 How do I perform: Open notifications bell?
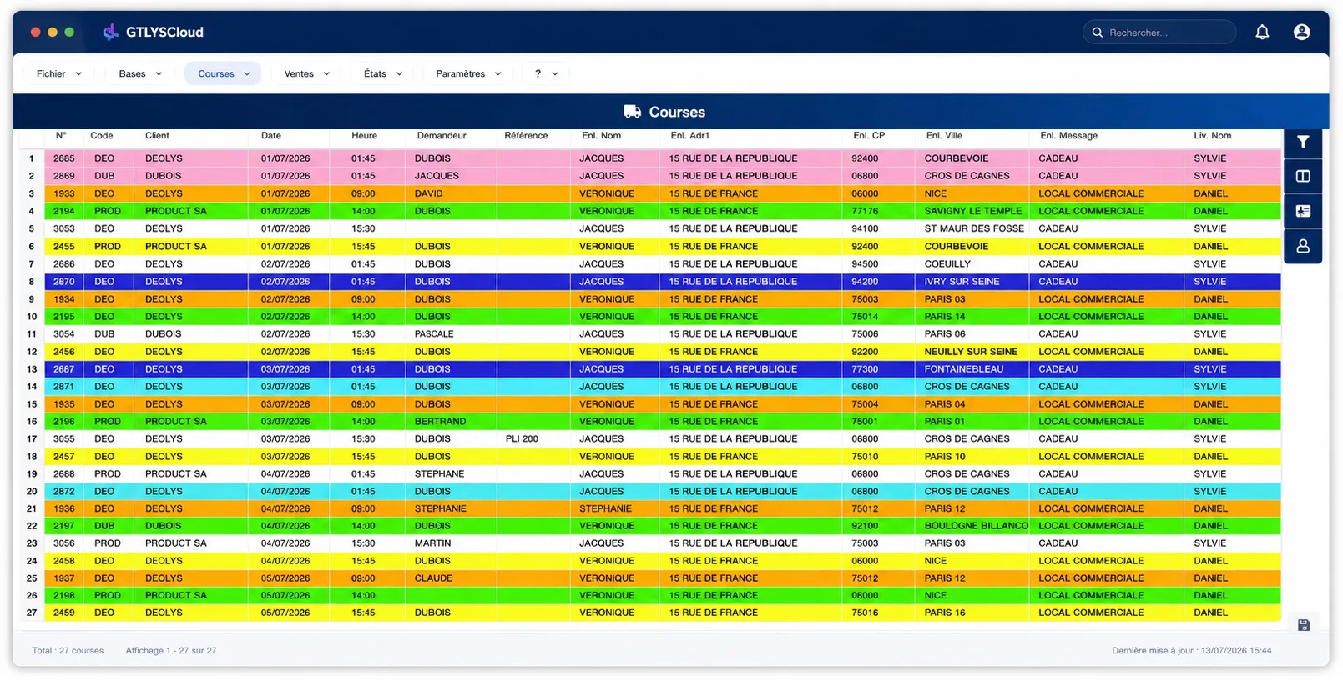[1262, 32]
